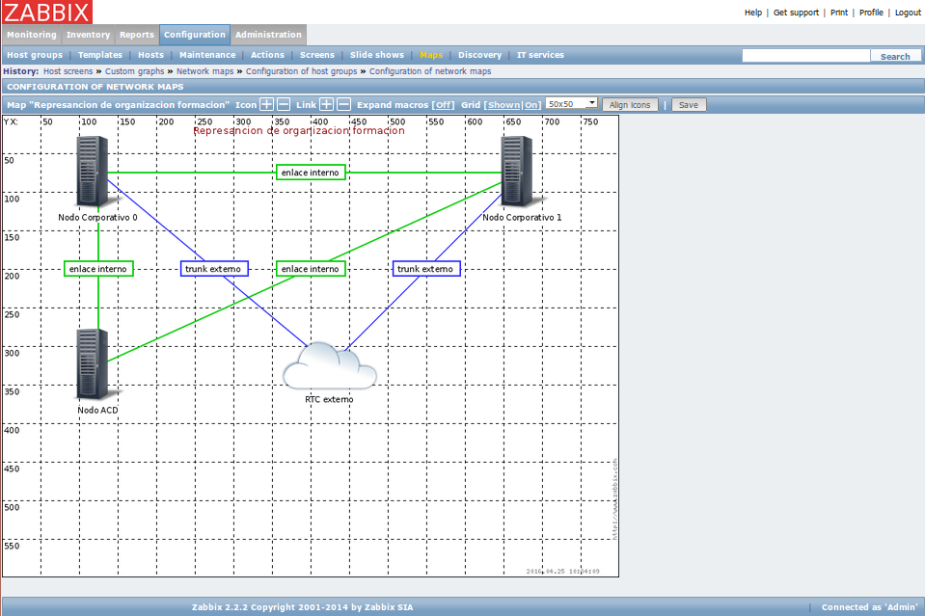Save the network map
The height and width of the screenshot is (616, 925).
tap(688, 105)
